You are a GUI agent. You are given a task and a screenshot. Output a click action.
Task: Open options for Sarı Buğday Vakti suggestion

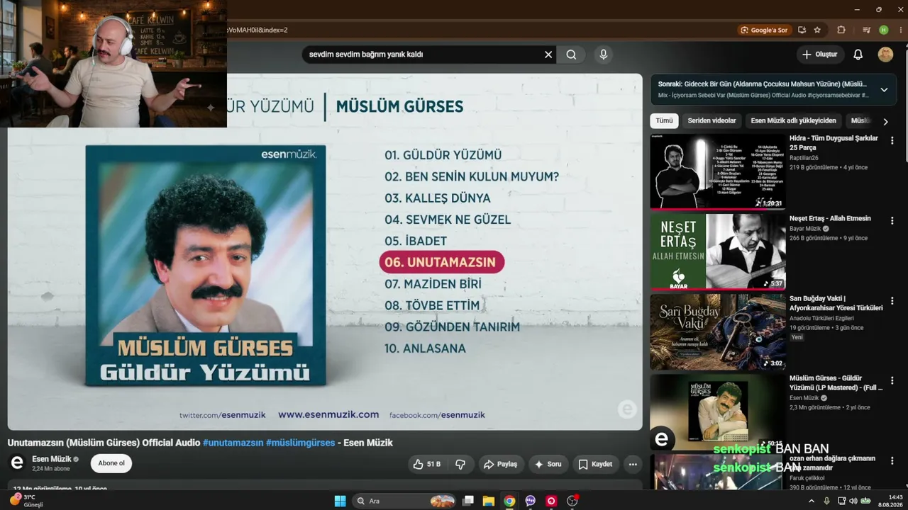(x=892, y=300)
